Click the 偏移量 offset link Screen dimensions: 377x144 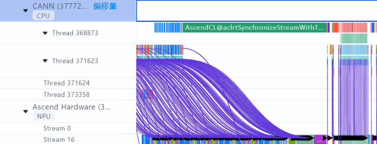105,7
